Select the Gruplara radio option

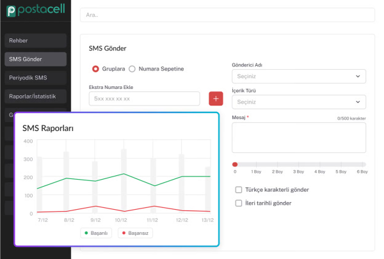click(x=95, y=68)
